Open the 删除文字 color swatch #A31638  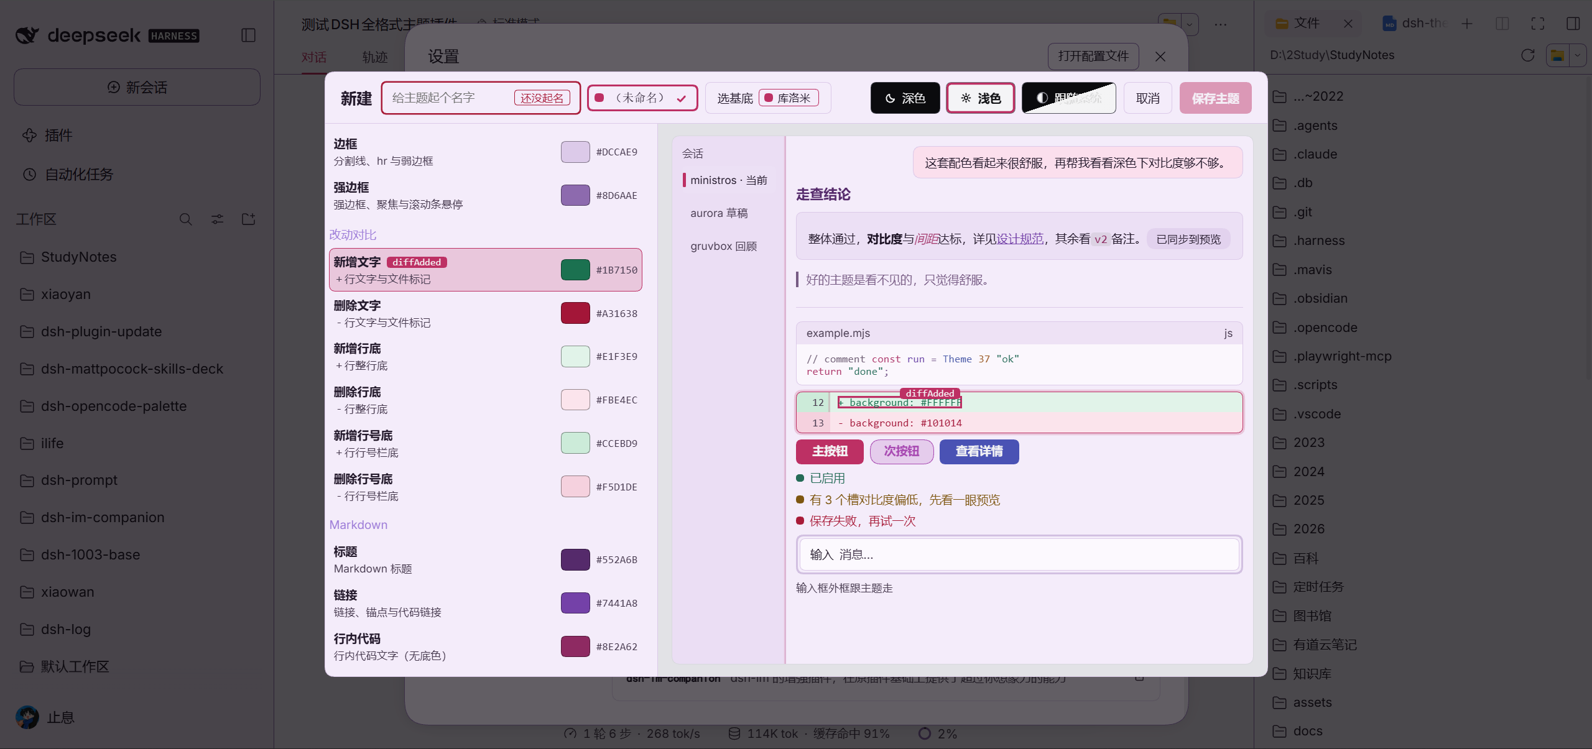click(x=575, y=313)
